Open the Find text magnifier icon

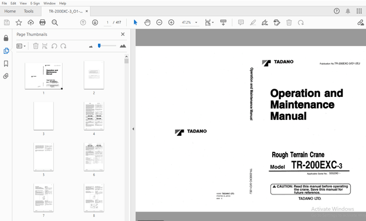pyautogui.click(x=55, y=22)
